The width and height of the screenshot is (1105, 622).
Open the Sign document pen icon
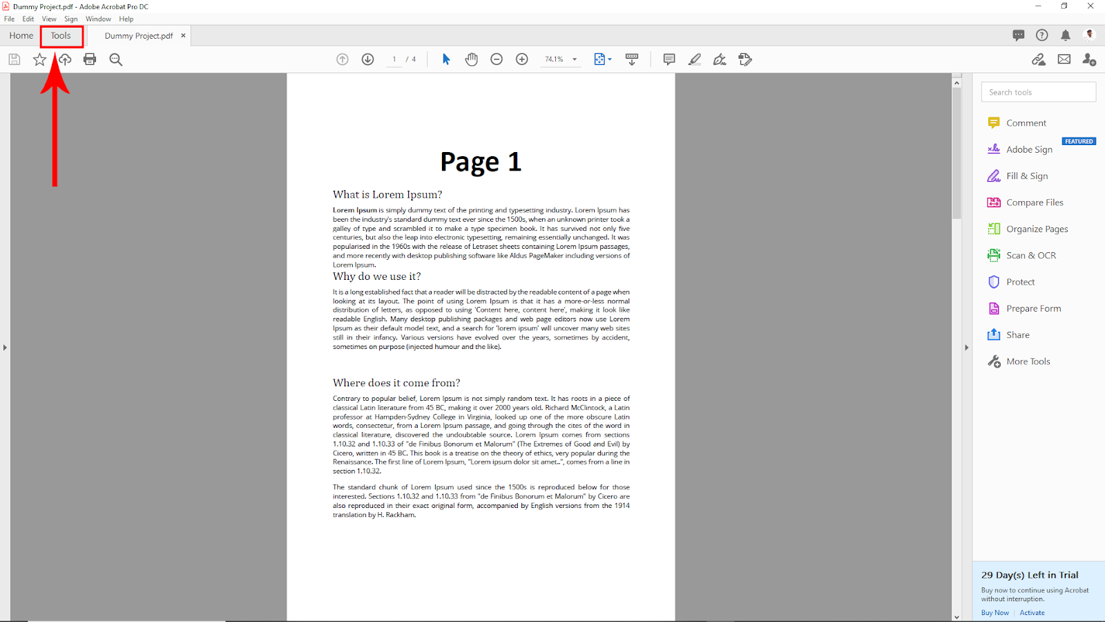[720, 59]
